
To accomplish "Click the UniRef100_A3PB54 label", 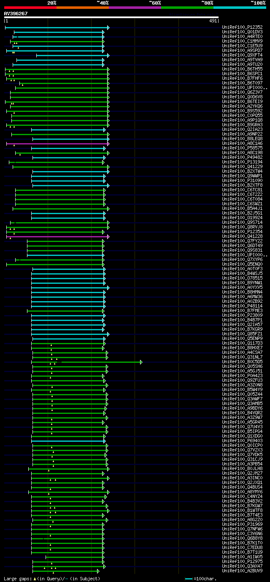I will (242, 464).
